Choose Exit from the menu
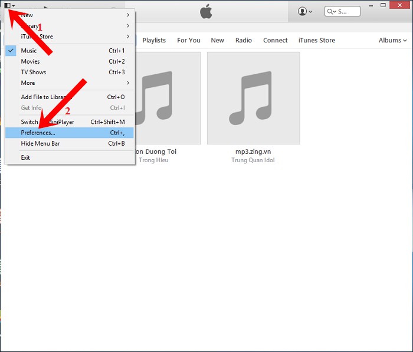 point(70,157)
